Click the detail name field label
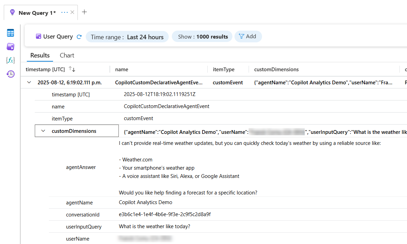This screenshot has width=407, height=244. pos(58,107)
